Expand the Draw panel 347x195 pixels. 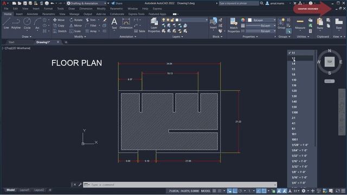27,37
